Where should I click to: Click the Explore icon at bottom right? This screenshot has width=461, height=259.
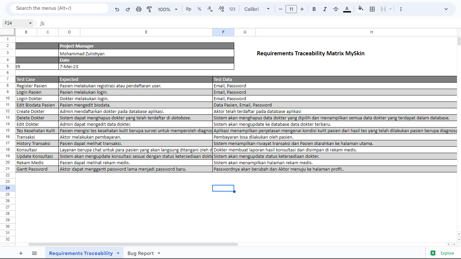click(433, 253)
